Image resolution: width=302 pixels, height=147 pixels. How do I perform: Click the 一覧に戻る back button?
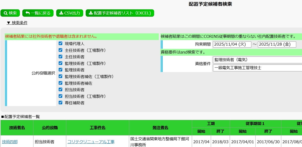point(38,13)
